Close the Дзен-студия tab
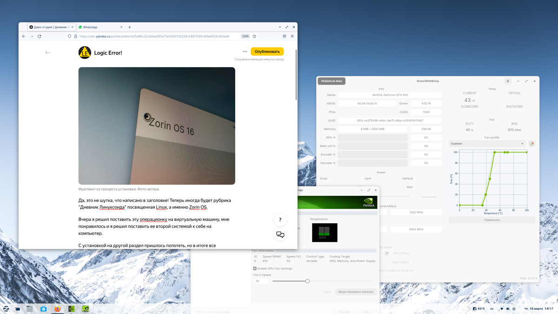Viewport: 558px width, 314px height. click(x=72, y=27)
